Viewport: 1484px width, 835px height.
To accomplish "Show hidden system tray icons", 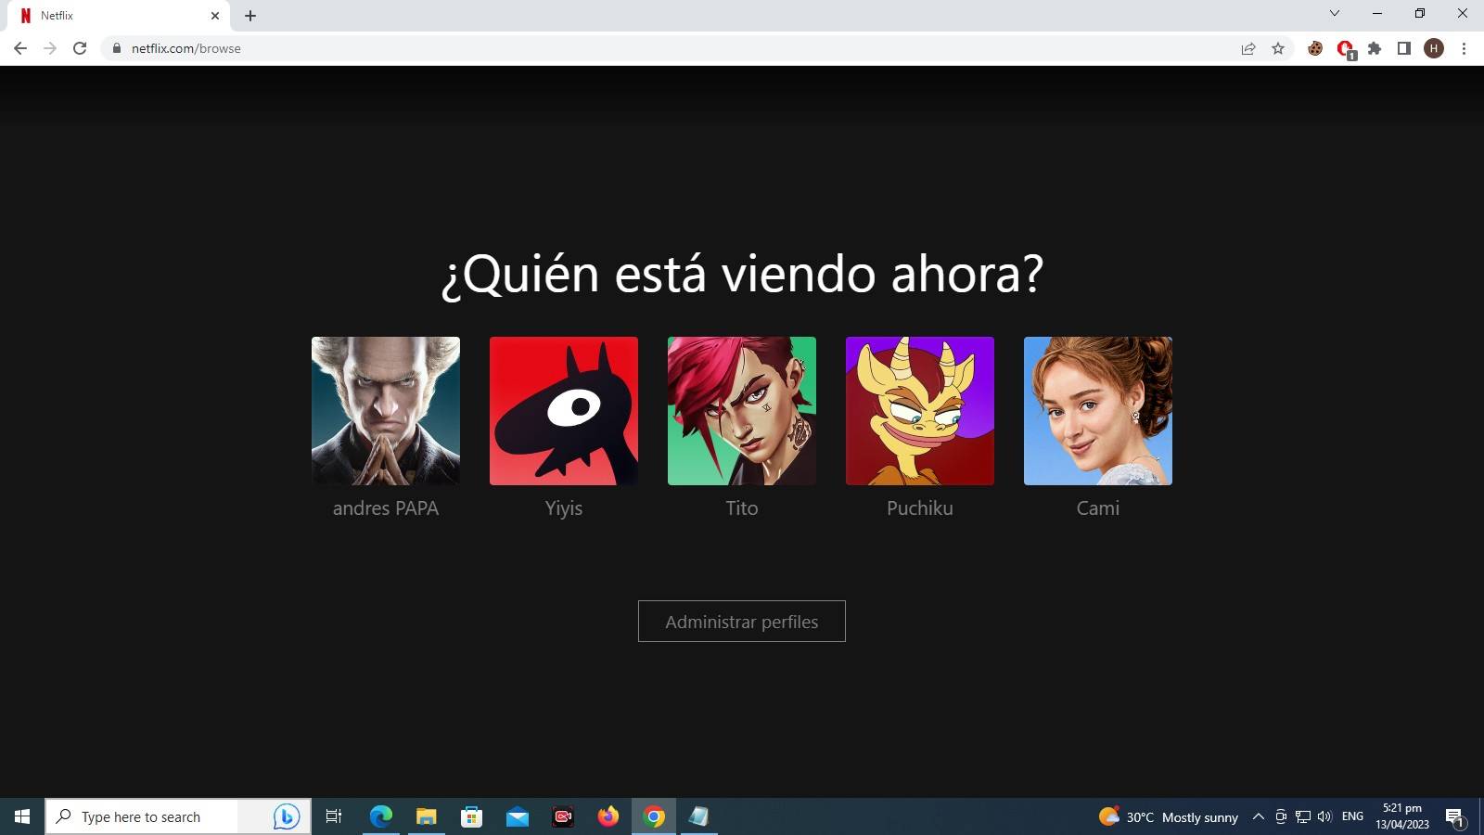I will pos(1259,816).
